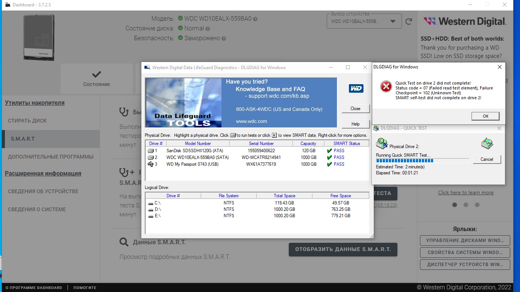
Task: Click ПОМОГИТЕ in the footer
Action: [85, 287]
